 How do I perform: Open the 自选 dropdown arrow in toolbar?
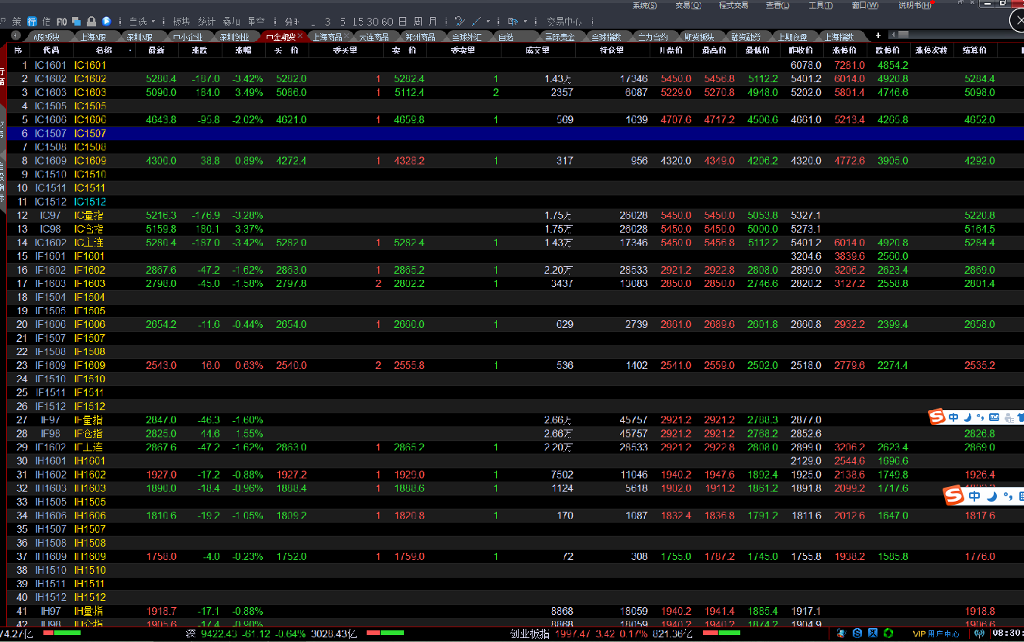pyautogui.click(x=153, y=21)
